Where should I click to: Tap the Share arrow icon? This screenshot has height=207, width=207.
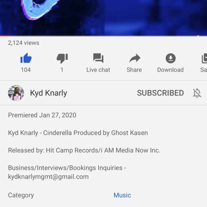(x=135, y=58)
